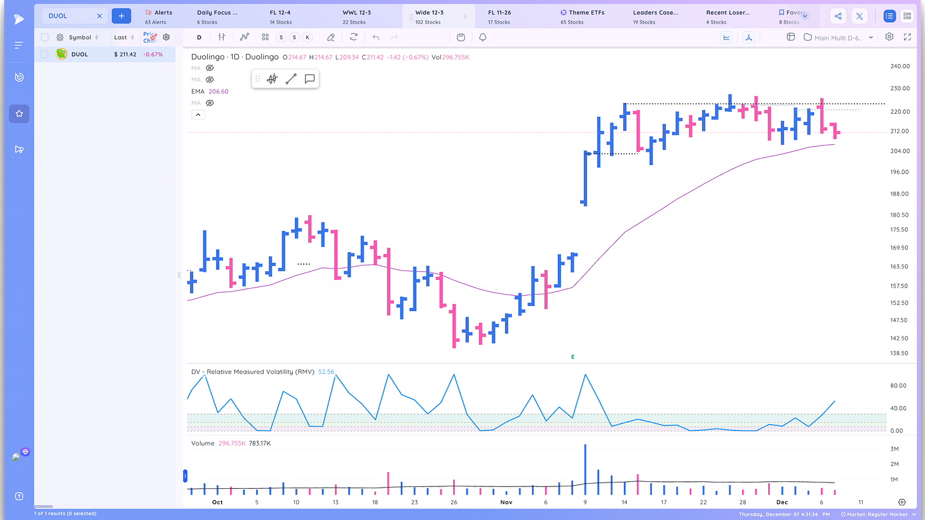Show the second hidden MA indicator

click(210, 79)
